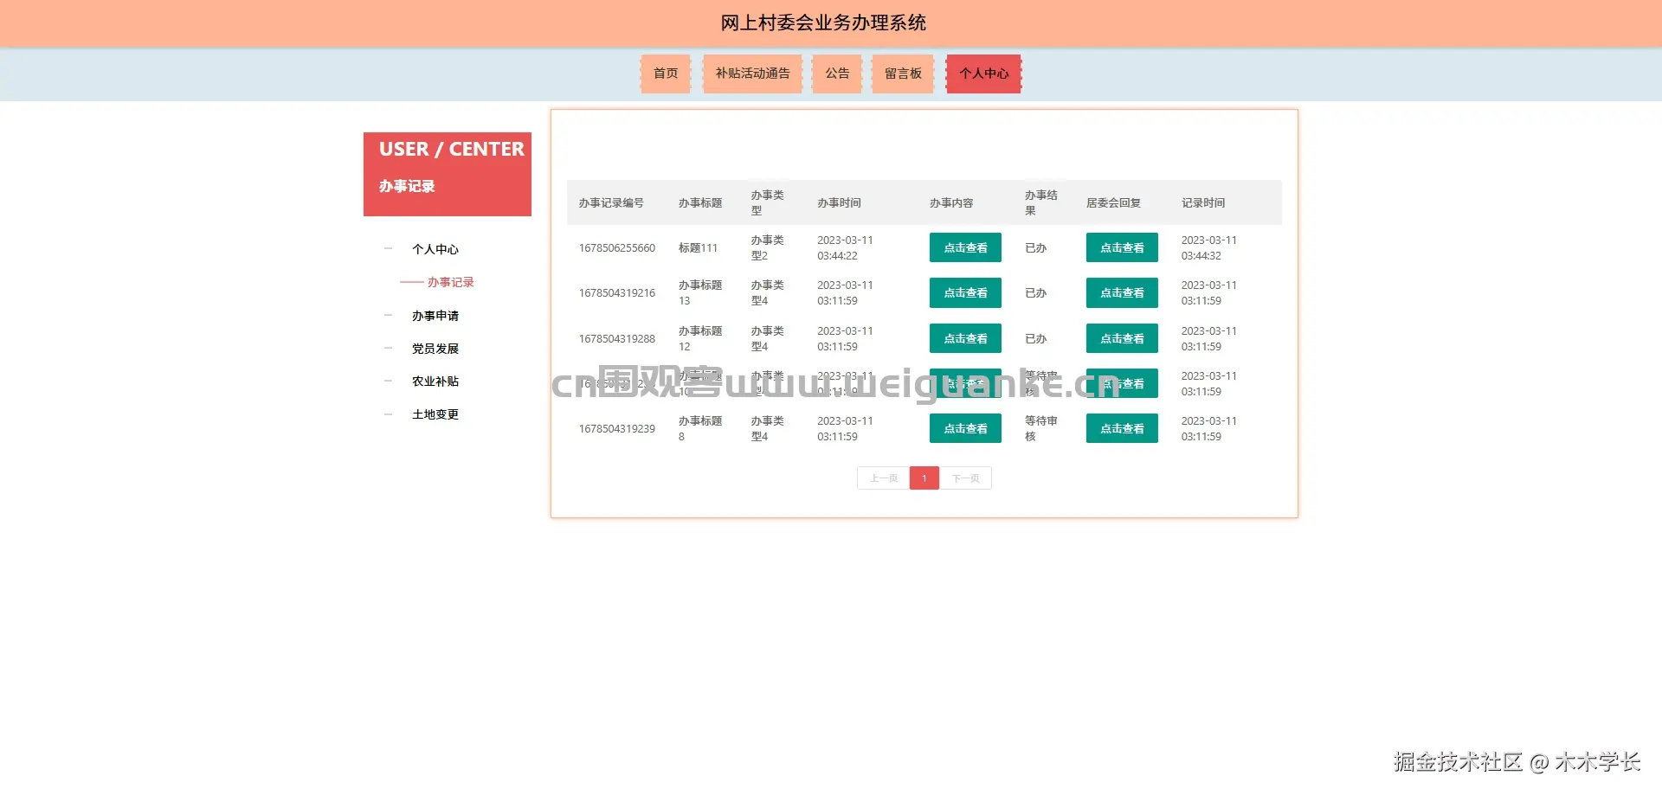Select page 1 in pagination
This screenshot has height=795, width=1662.
[x=924, y=478]
